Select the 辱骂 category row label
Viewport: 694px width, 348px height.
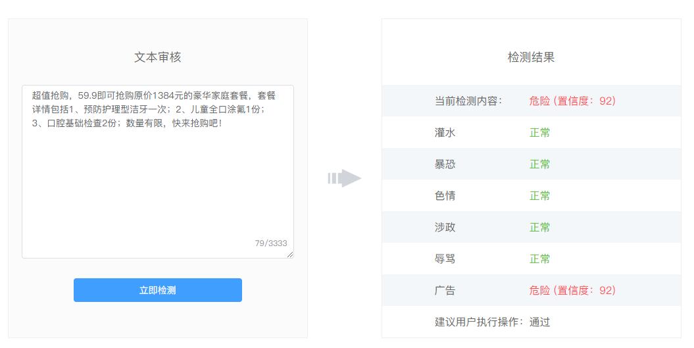coord(445,259)
